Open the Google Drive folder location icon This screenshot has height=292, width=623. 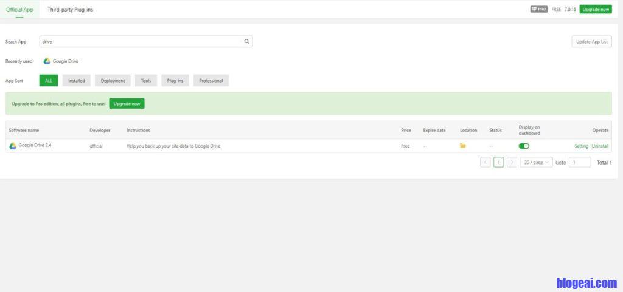463,146
